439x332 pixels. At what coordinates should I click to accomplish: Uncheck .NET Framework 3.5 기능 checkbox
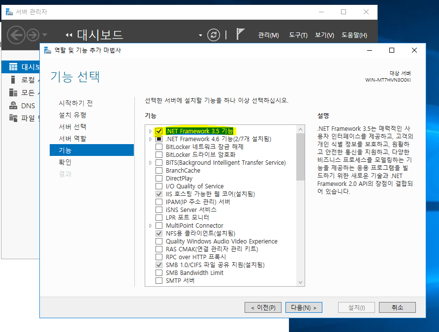[159, 131]
